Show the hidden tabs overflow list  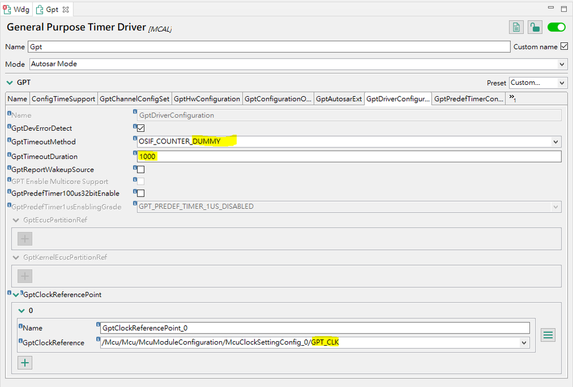click(x=512, y=98)
